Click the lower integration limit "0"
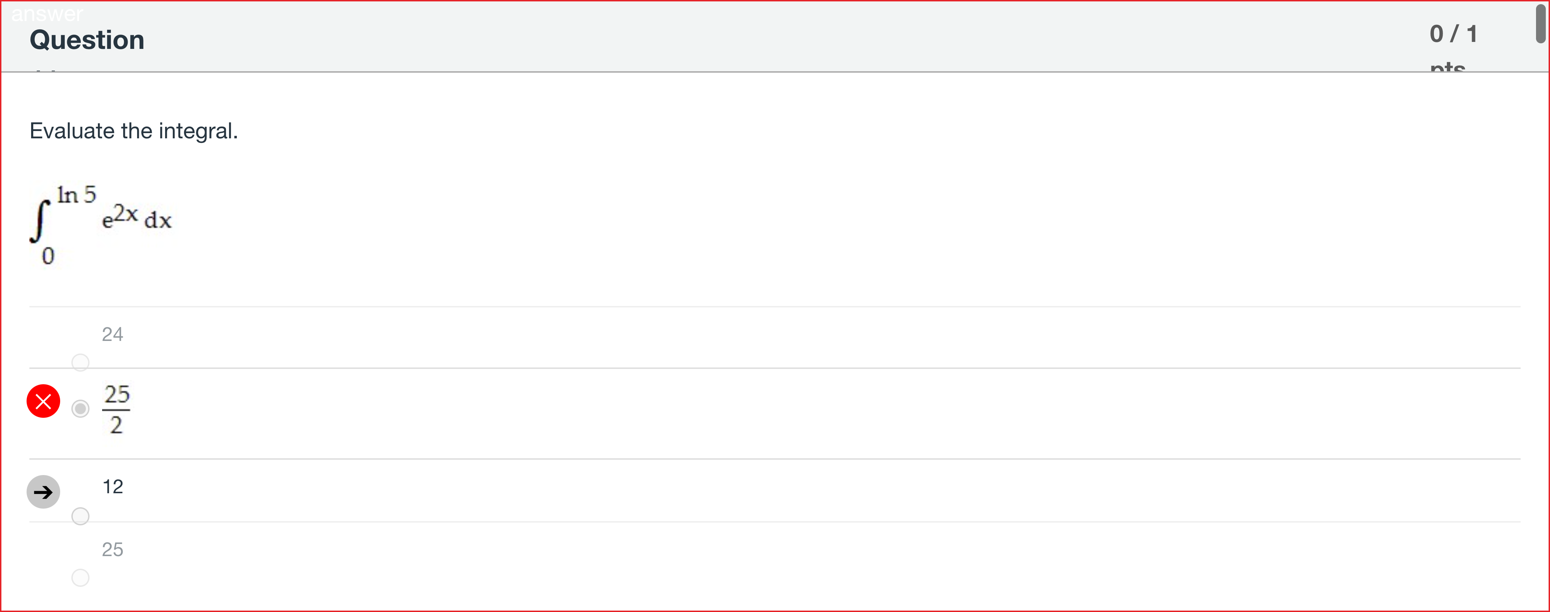The height and width of the screenshot is (612, 1550). pyautogui.click(x=48, y=256)
